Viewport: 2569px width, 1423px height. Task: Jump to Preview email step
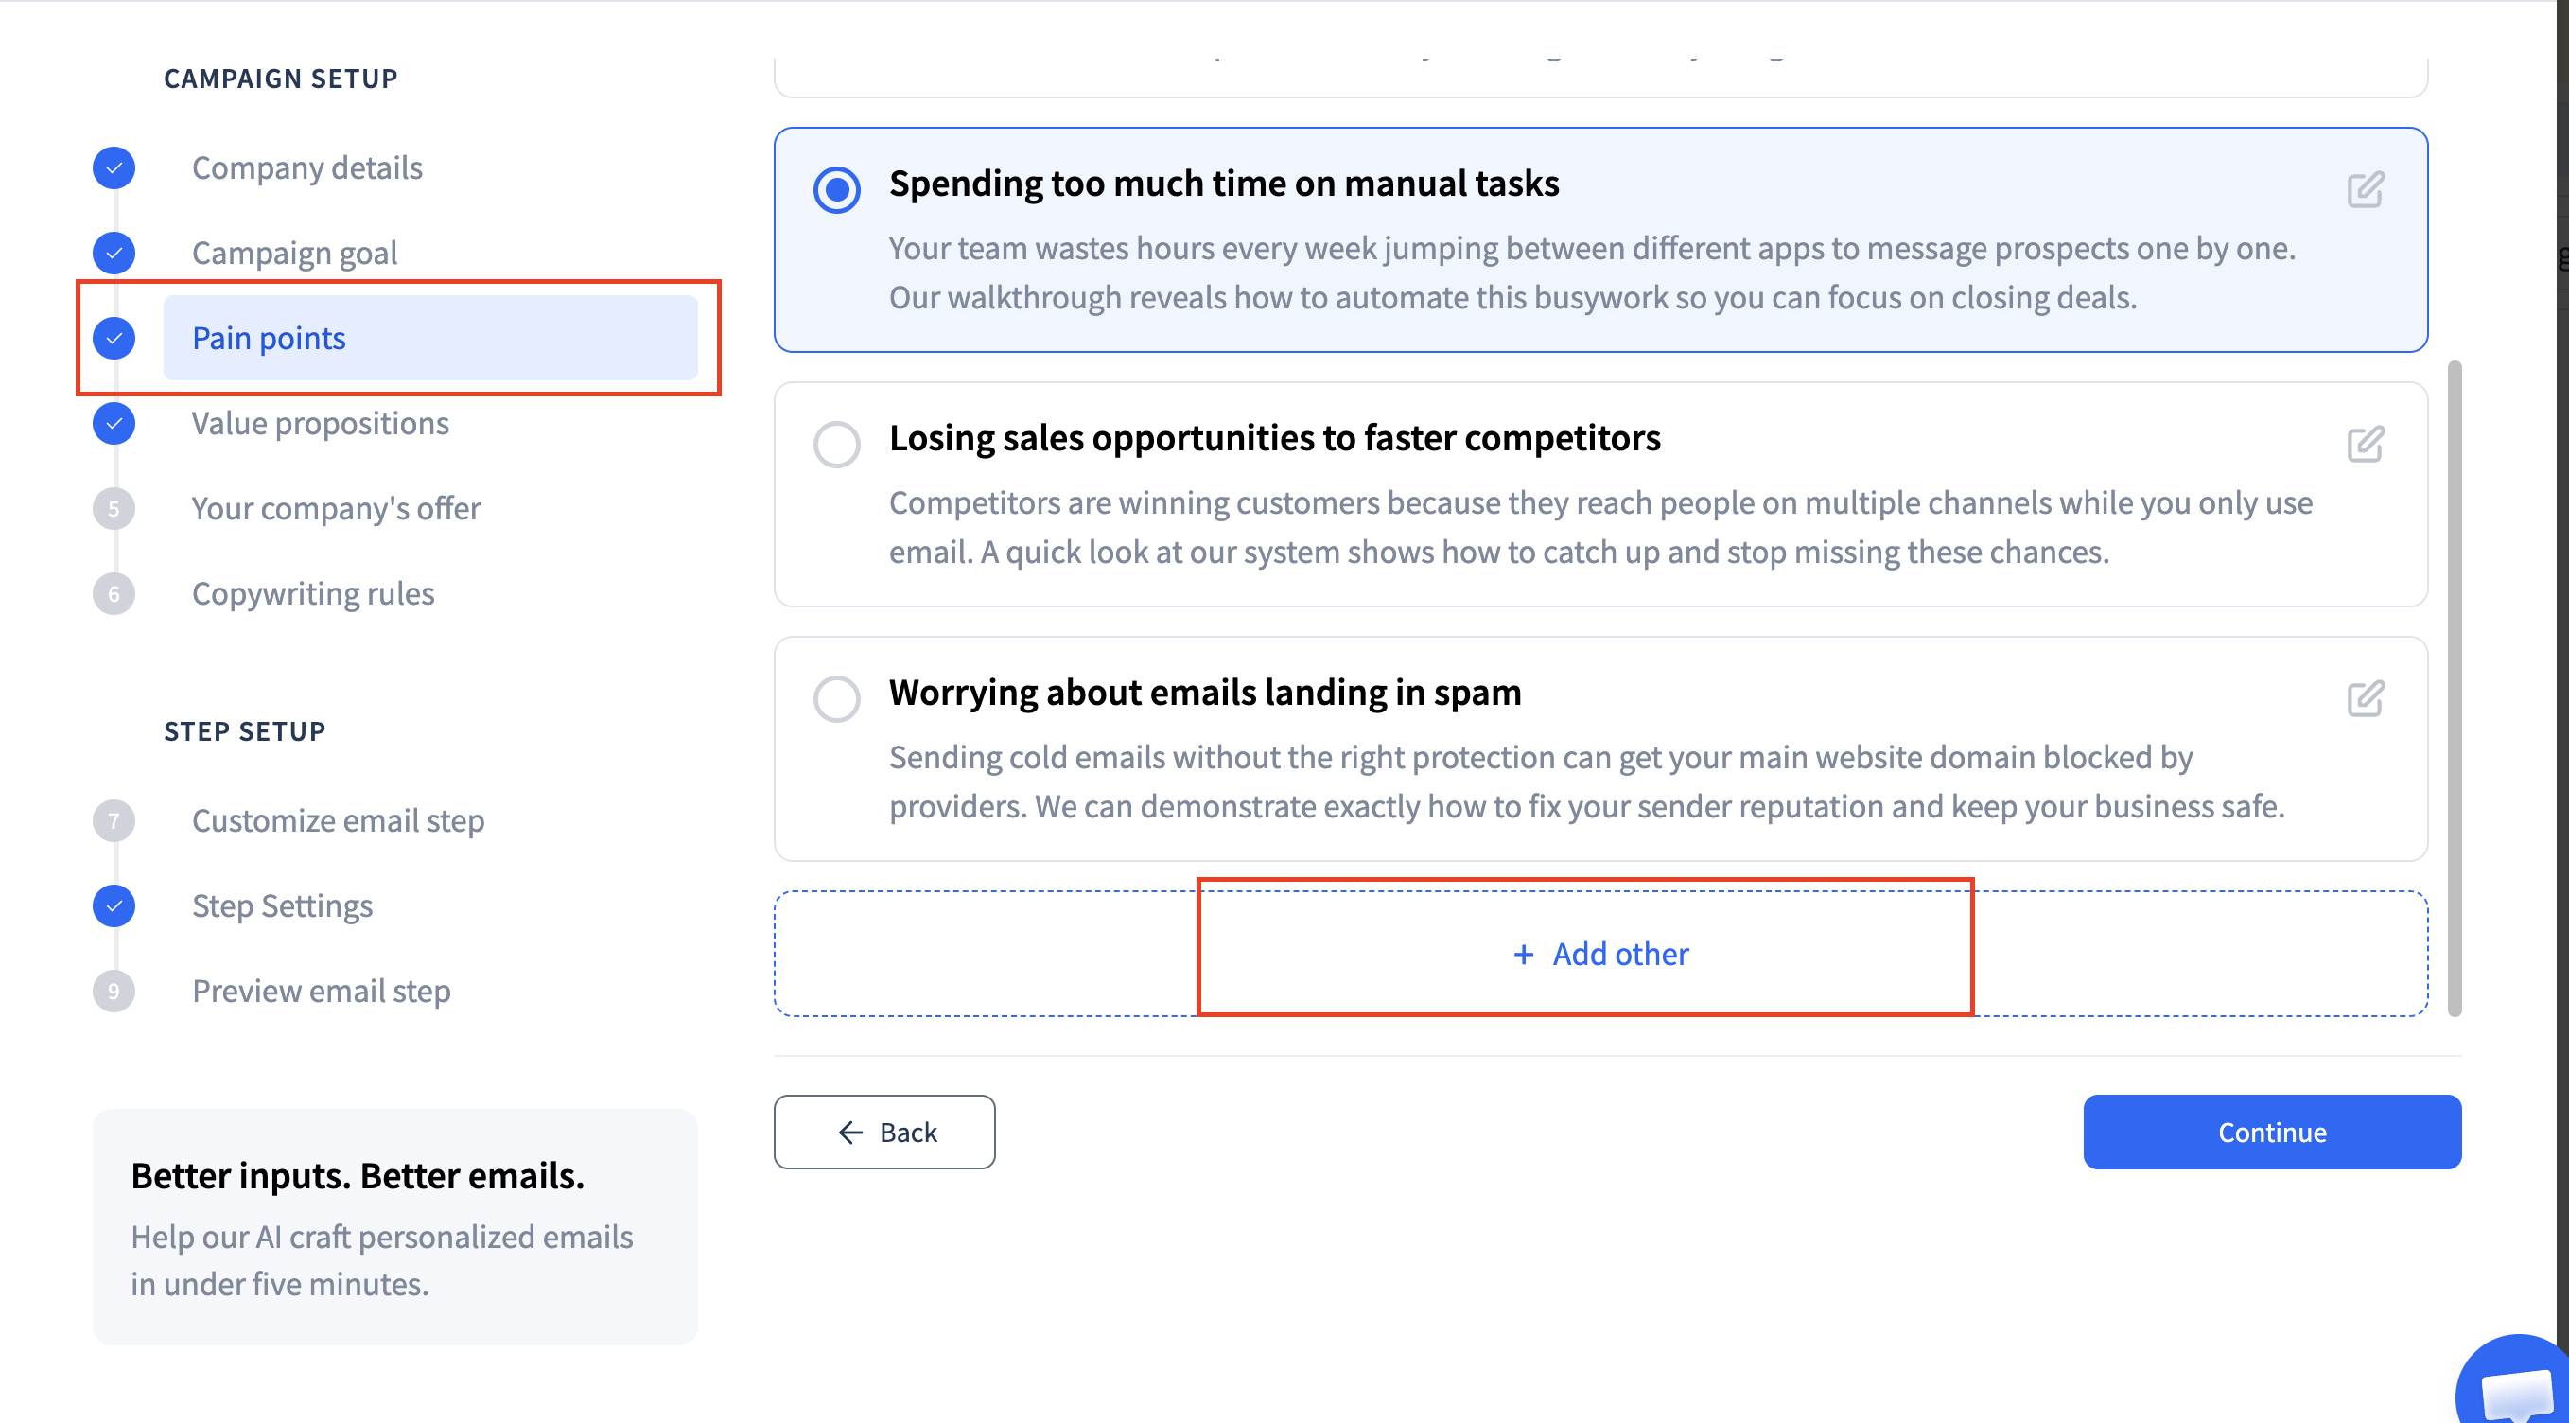tap(320, 991)
